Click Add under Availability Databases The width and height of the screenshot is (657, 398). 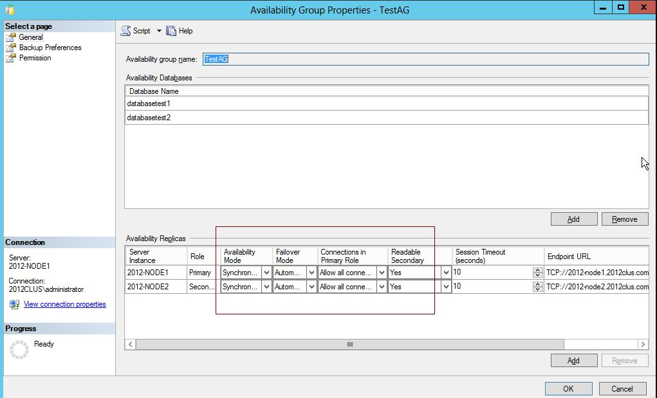click(x=573, y=219)
